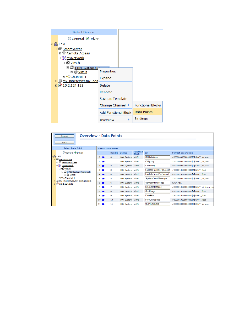Screen dimensions: 250x323
Task: Select Driver radio button in Select Device panel
Action: [x=87, y=38]
